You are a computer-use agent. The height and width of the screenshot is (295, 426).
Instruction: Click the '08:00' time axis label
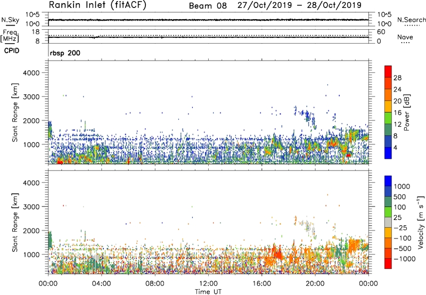(154, 284)
